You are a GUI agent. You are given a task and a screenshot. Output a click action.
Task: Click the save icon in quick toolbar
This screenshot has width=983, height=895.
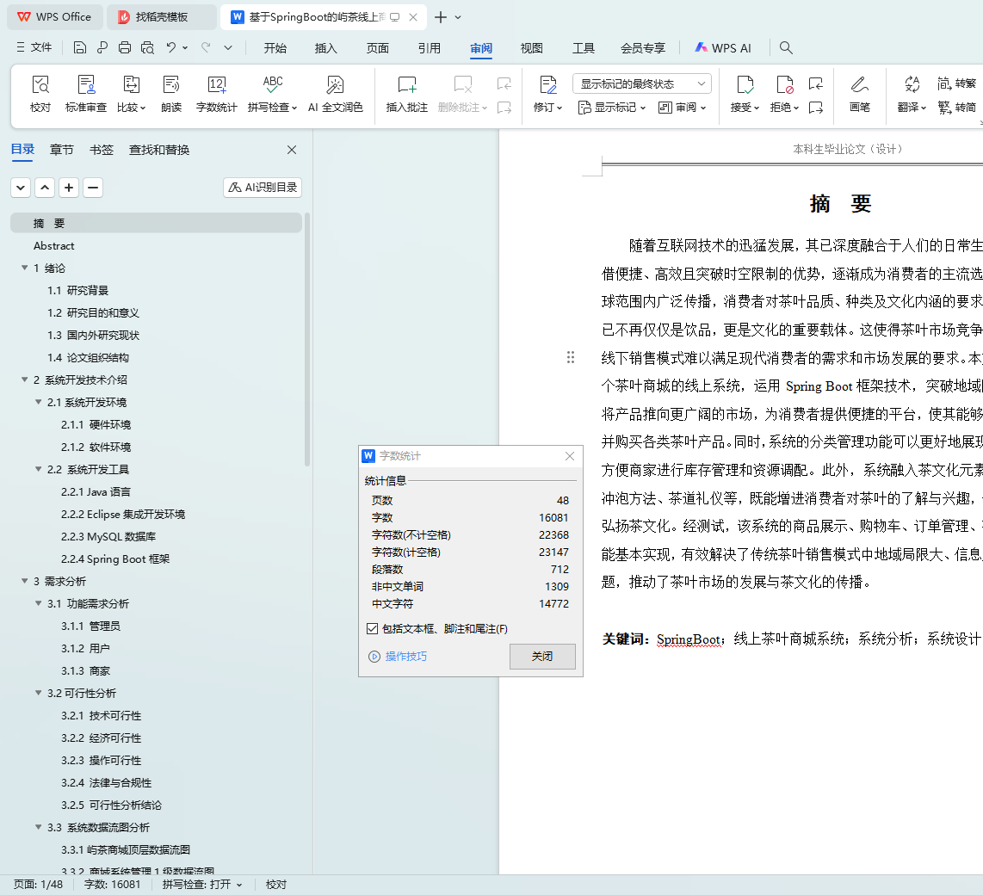[79, 47]
